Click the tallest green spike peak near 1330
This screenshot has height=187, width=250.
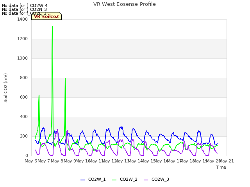click(52, 26)
